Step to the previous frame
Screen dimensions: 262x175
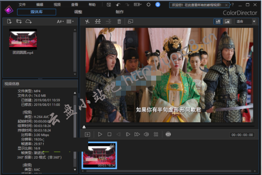pyautogui.click(x=119, y=134)
